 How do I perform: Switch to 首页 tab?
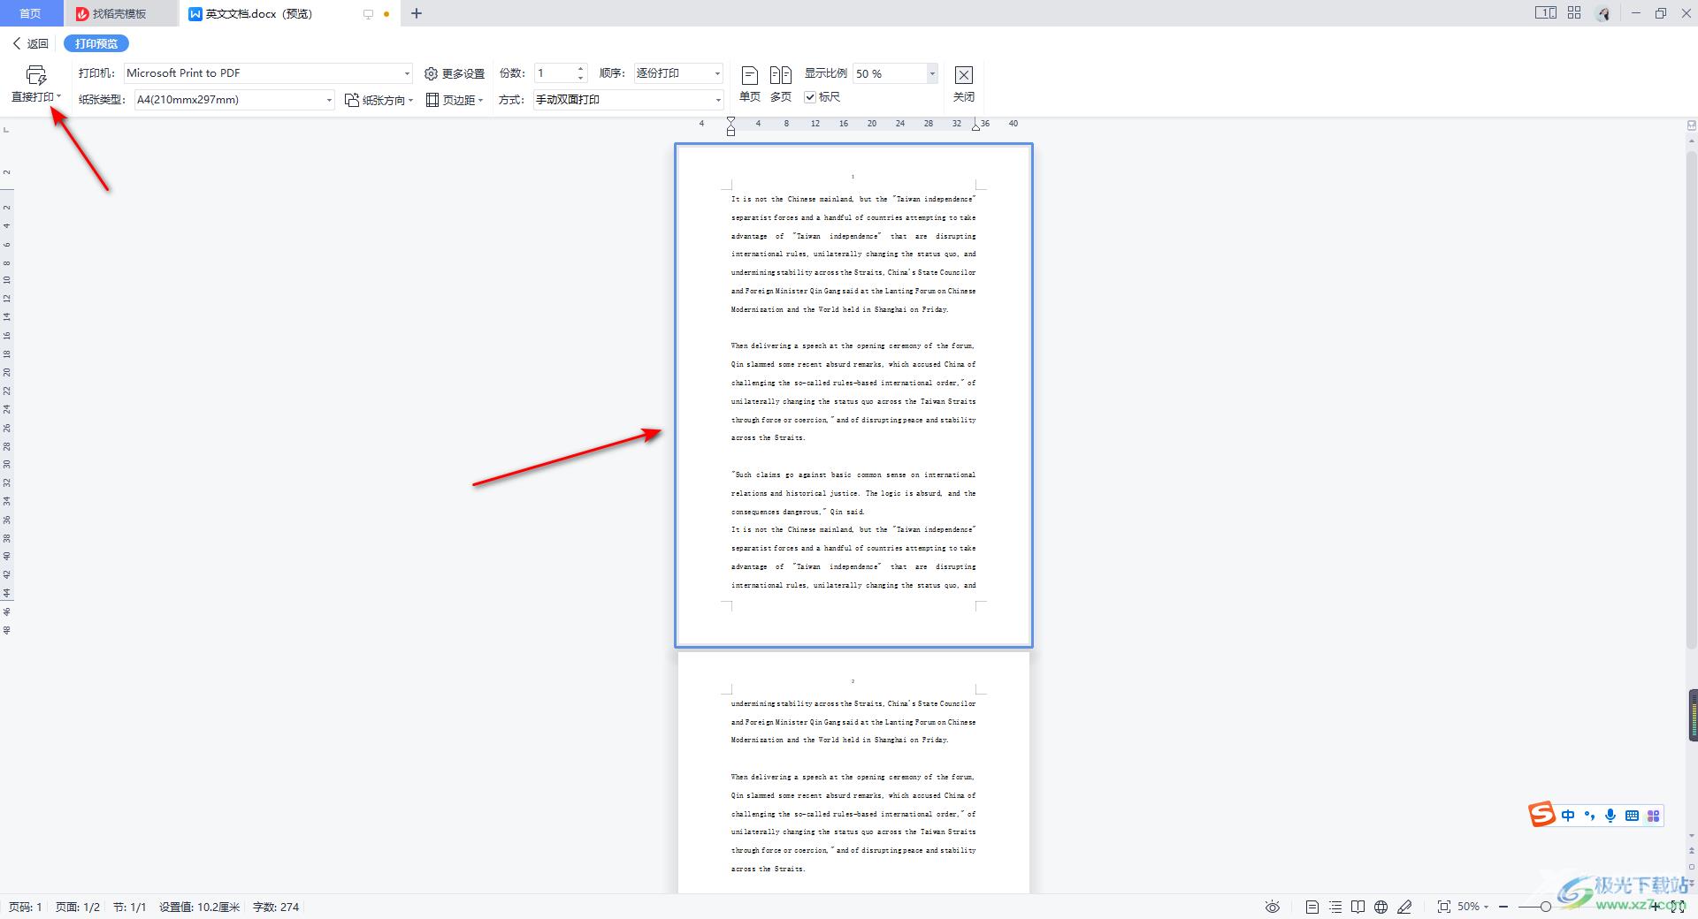[x=30, y=13]
